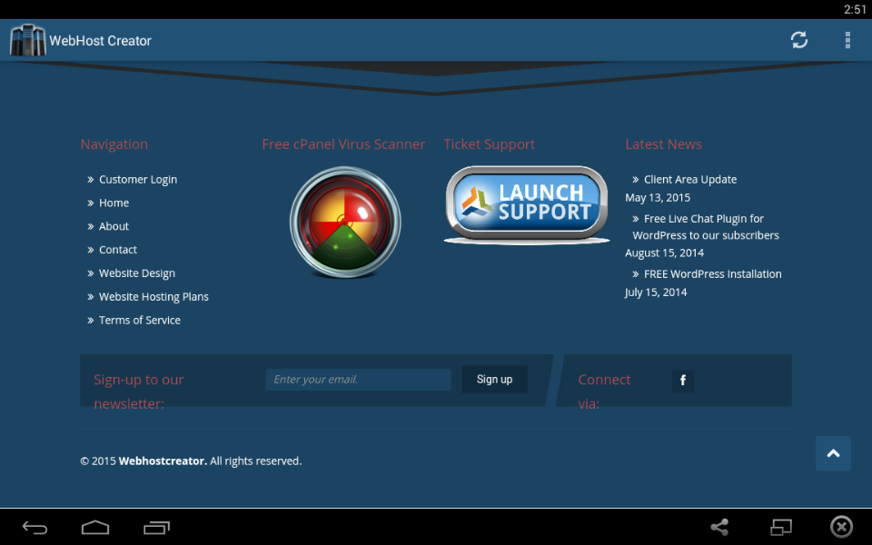Open the FREE WordPress Installation news item
872x545 pixels.
click(x=712, y=273)
